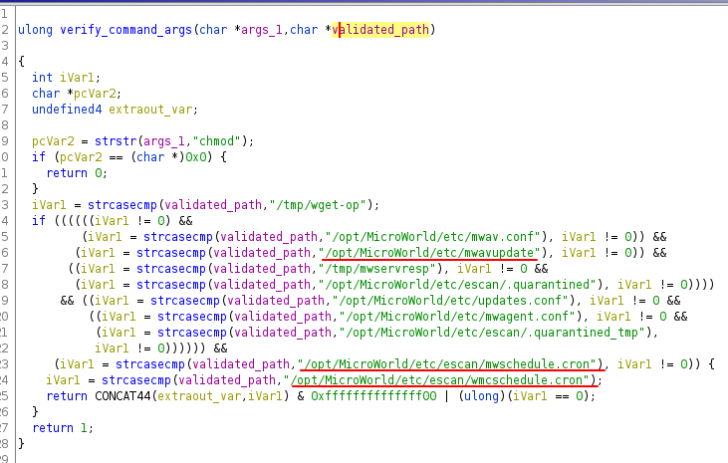This screenshot has height=463, width=728.
Task: Select extraout_var in its declaration line
Action: [x=150, y=110]
